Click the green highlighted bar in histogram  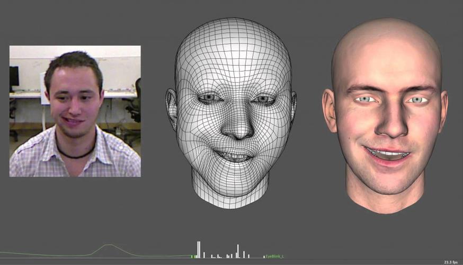[192, 257]
